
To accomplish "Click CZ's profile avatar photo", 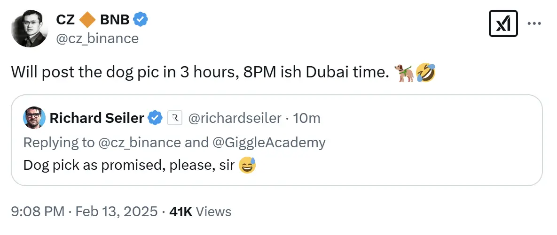I will (29, 29).
